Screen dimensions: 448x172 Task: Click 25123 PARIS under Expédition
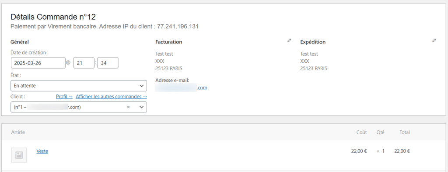[x=314, y=68]
